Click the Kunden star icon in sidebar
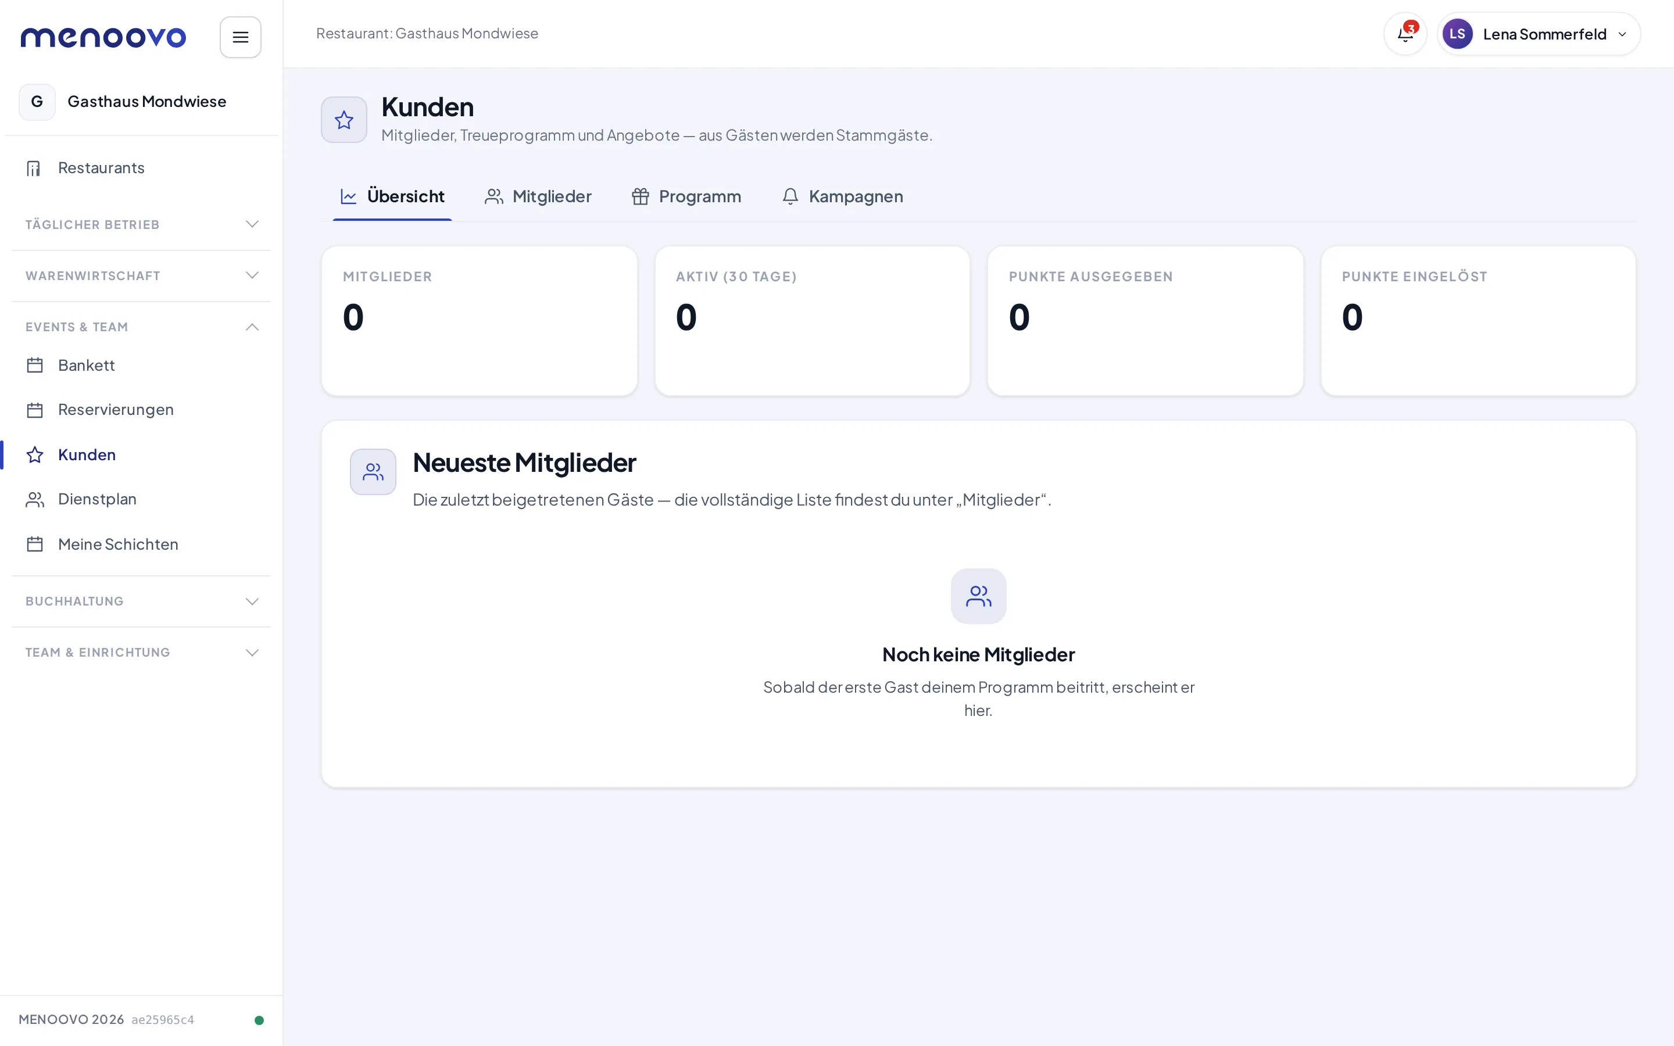Image resolution: width=1674 pixels, height=1046 pixels. (35, 454)
